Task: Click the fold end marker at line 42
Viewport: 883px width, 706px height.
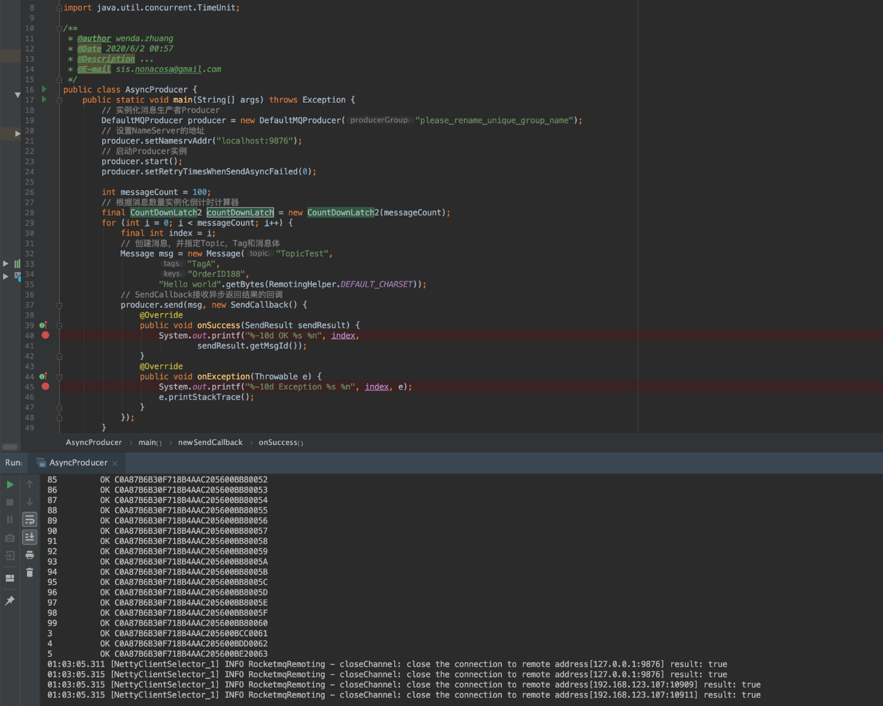Action: click(x=59, y=356)
